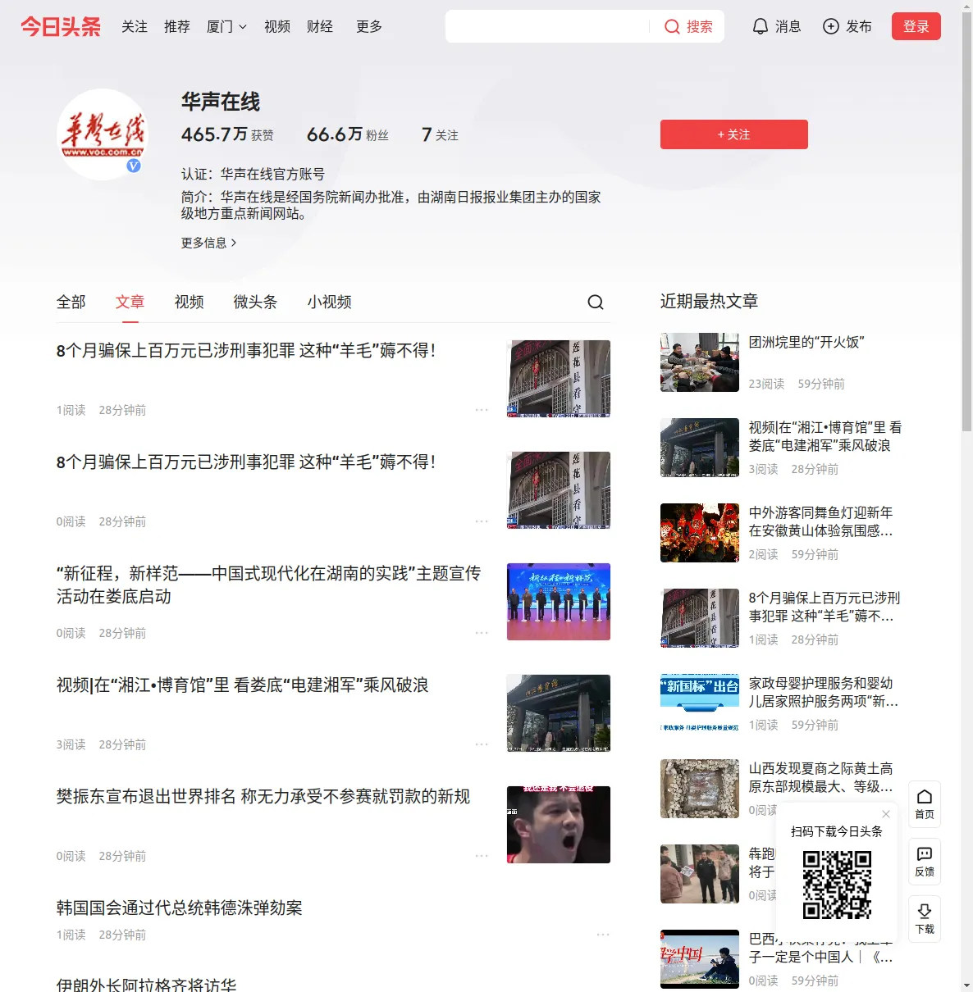
Task: Open more options for the 0阅读 骗保 article
Action: coord(482,521)
